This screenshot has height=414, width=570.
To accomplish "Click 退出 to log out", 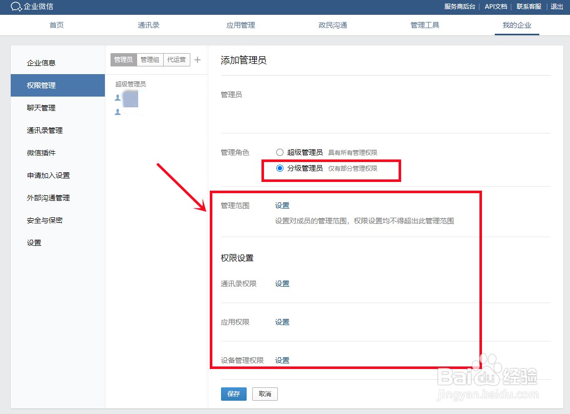I will coord(557,7).
